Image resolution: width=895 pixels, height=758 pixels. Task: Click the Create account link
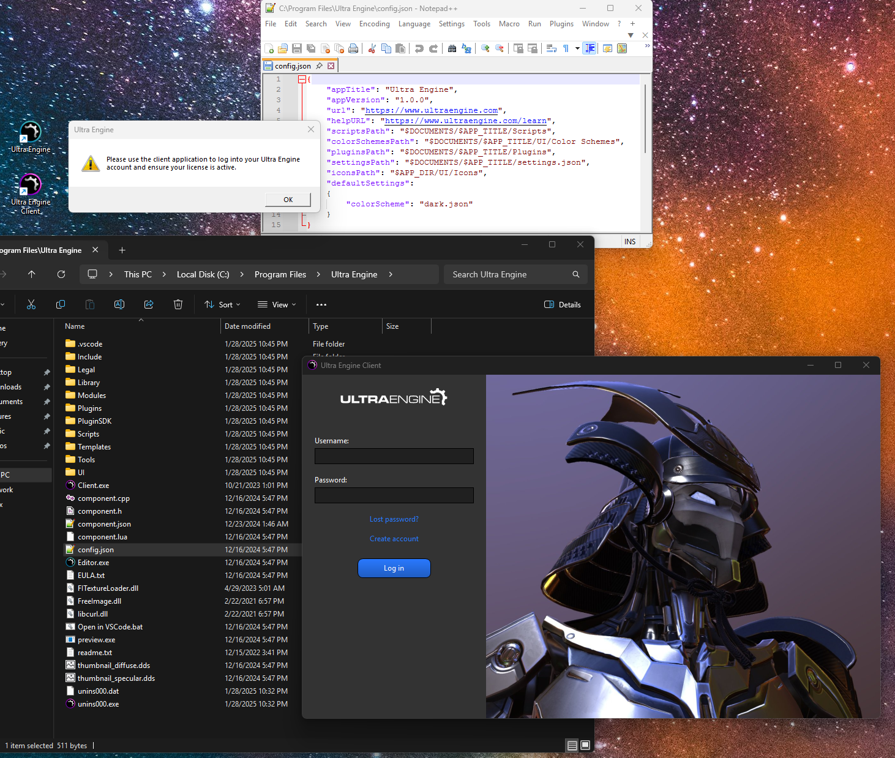coord(394,539)
